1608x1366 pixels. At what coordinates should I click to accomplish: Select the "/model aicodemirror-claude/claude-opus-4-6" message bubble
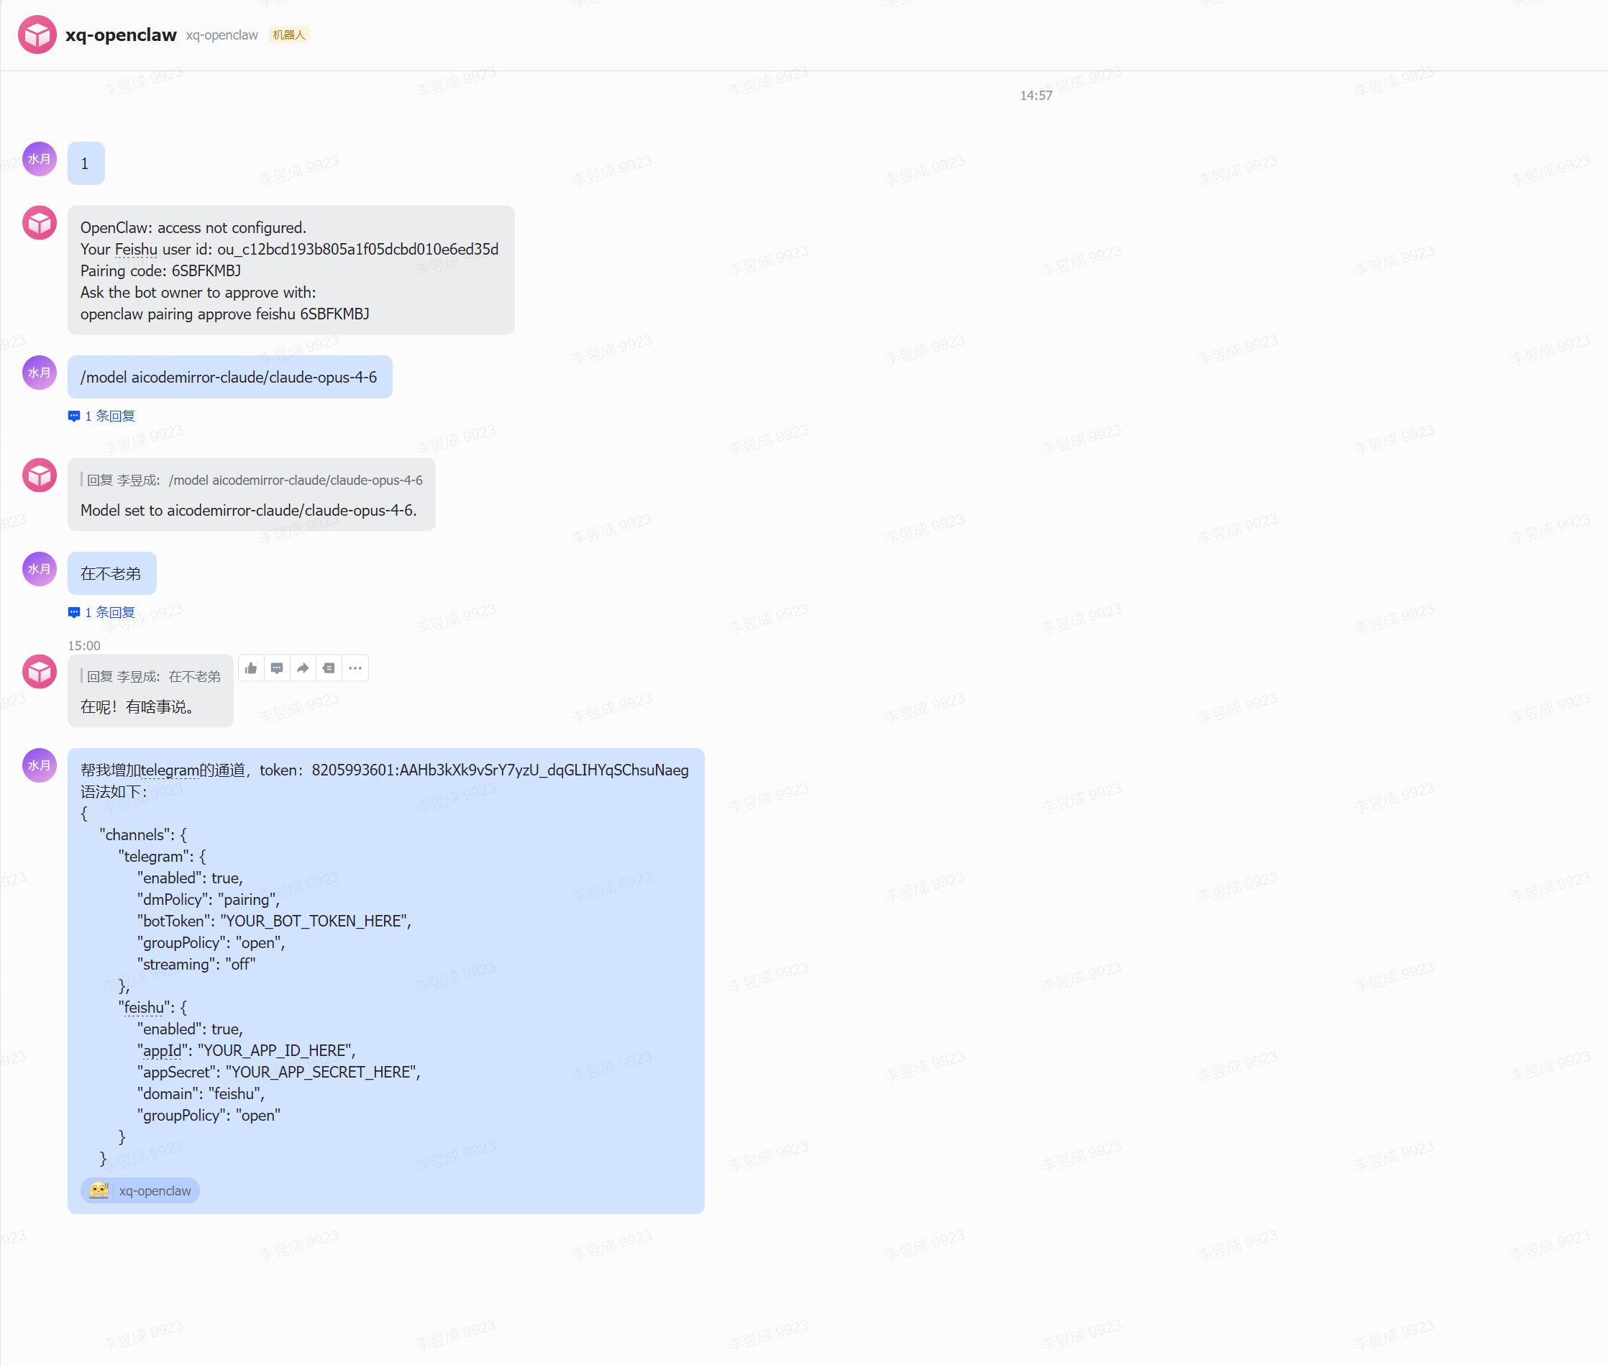coord(230,377)
